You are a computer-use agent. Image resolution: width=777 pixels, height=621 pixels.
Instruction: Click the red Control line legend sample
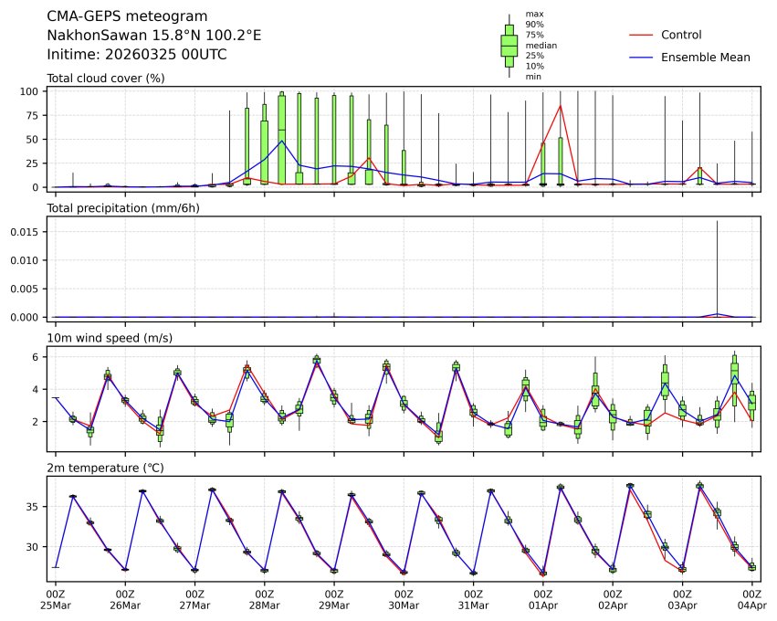pyautogui.click(x=641, y=35)
